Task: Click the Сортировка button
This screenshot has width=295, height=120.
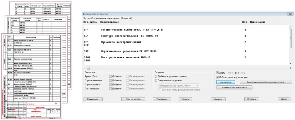Action: 226,82
